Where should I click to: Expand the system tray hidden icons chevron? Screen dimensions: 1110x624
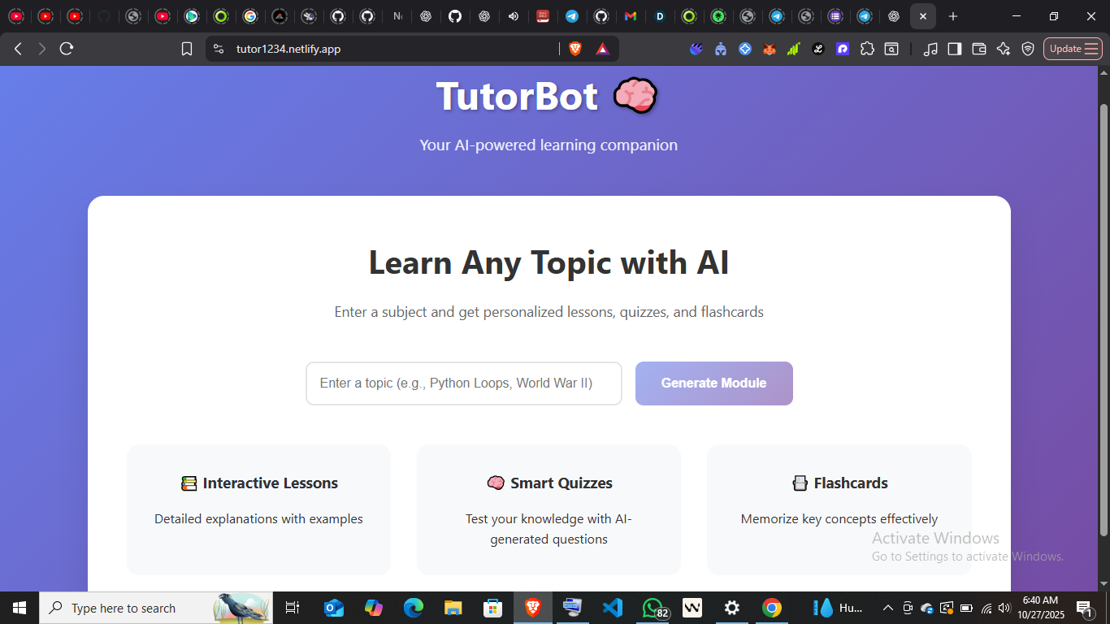coord(888,608)
